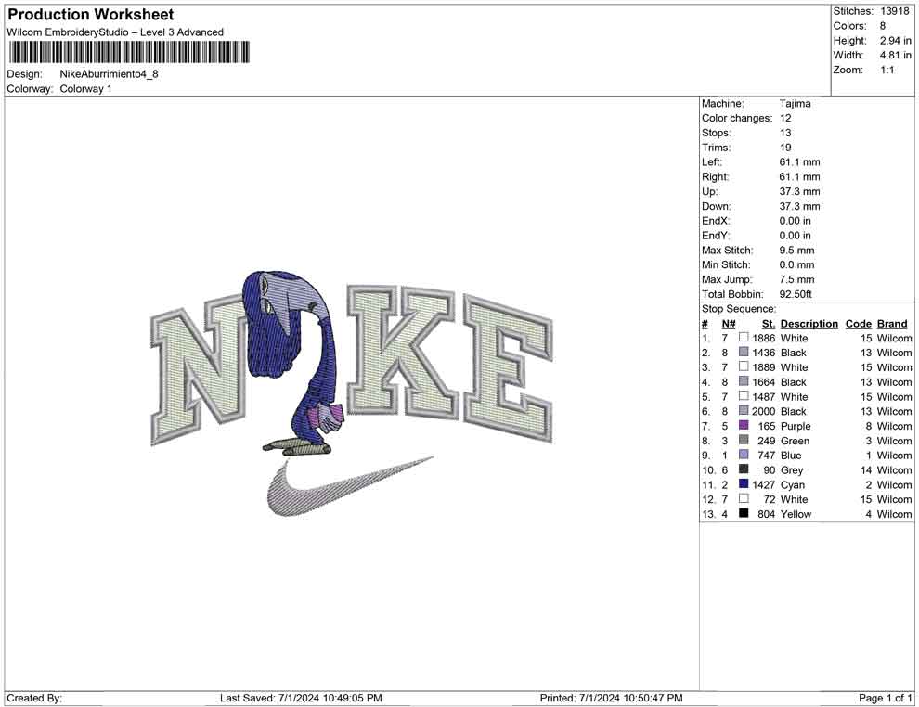Click the embroidered Nike swoosh in the preview
Viewport: 919px width, 707px height.
coord(350,486)
